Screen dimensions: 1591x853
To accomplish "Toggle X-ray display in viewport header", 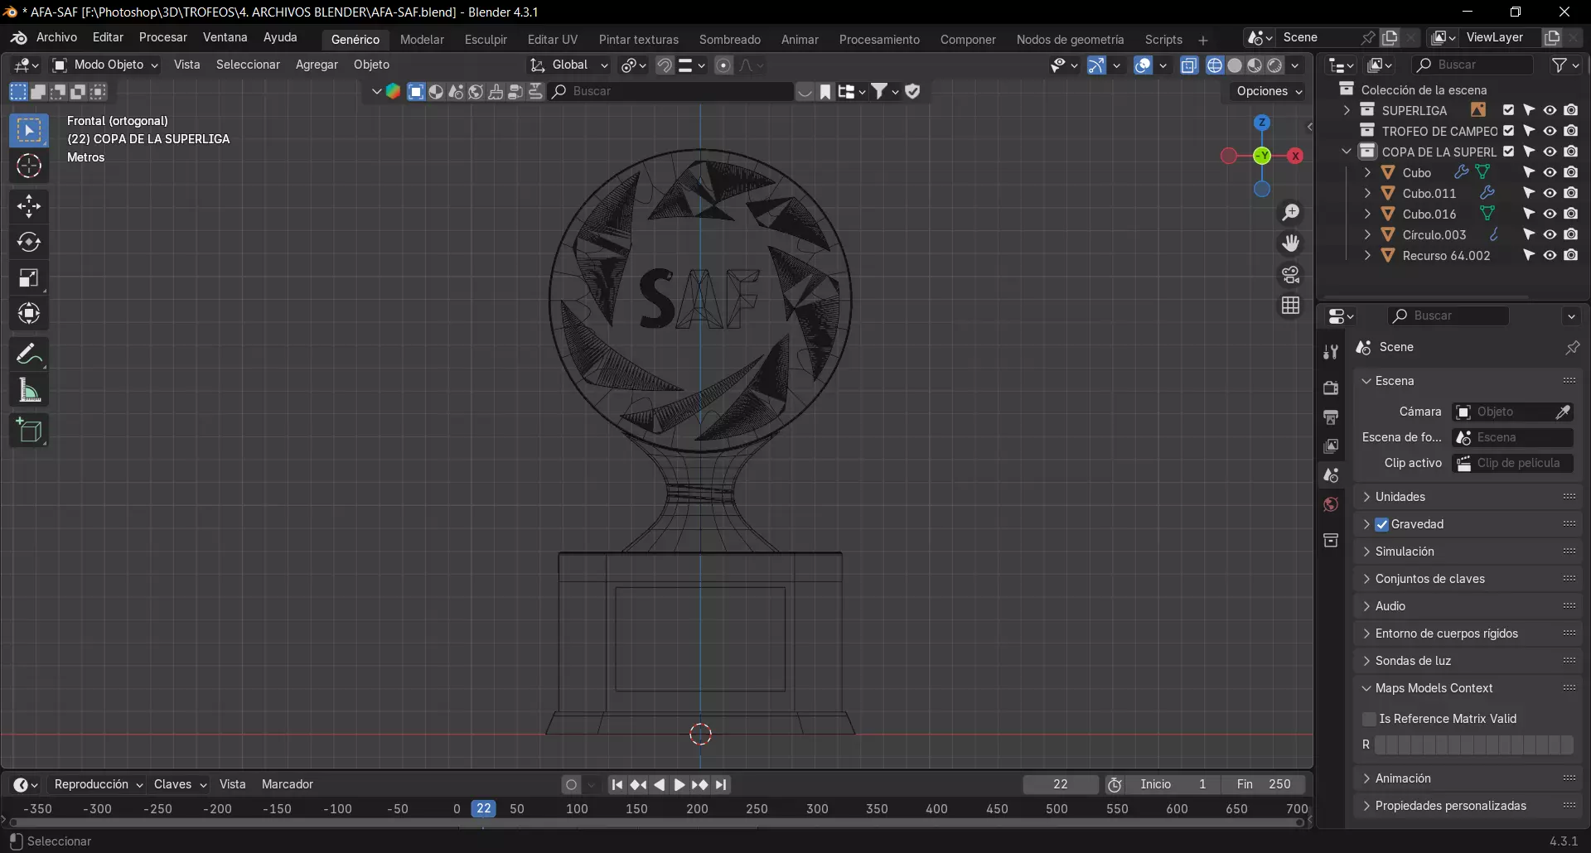I will click(1189, 65).
